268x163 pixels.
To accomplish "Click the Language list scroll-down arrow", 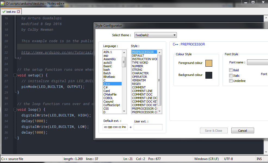I will [x=124, y=111].
